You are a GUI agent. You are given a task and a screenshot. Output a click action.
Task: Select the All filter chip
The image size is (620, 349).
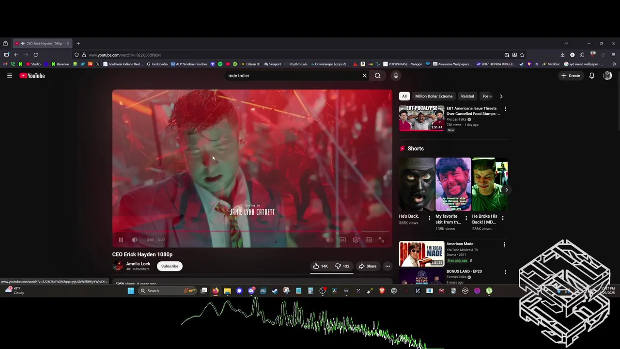click(404, 96)
